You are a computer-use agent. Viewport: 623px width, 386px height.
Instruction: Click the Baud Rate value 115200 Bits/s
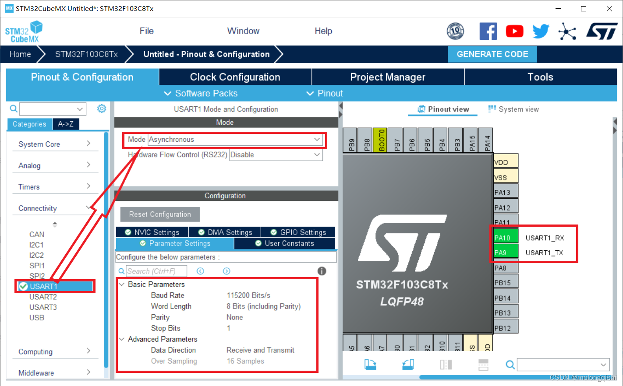coord(248,295)
